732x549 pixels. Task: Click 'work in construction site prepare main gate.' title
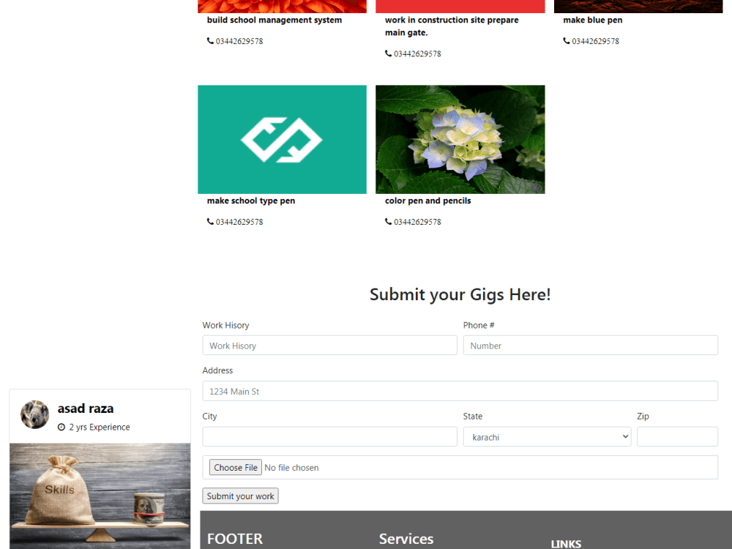[x=452, y=26]
